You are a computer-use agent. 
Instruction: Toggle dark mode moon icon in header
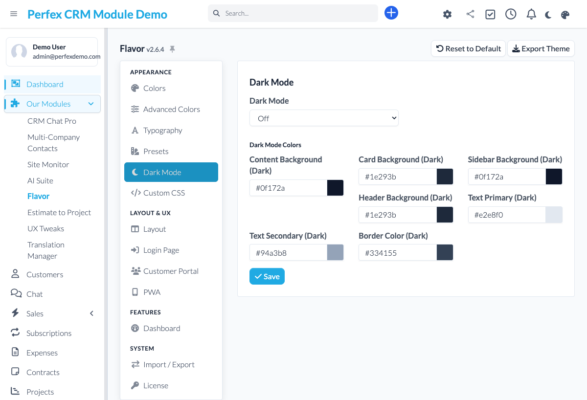pyautogui.click(x=548, y=15)
